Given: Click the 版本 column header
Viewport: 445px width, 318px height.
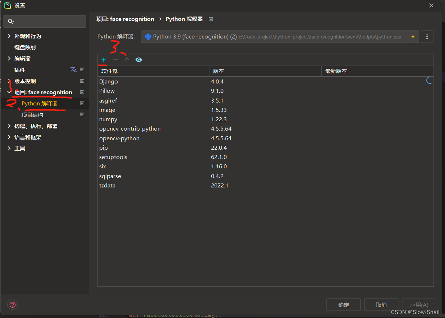Looking at the screenshot, I should click(x=266, y=71).
